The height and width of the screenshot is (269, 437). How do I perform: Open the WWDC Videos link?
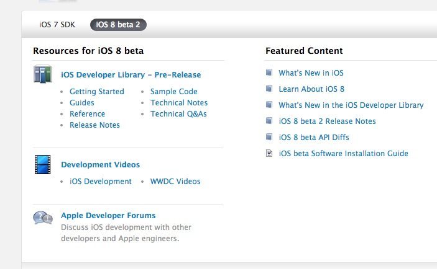point(175,182)
